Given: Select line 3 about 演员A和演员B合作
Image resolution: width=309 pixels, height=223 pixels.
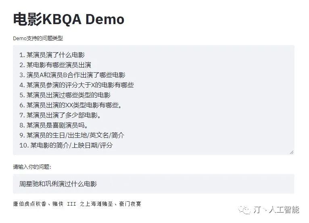Looking at the screenshot, I should [72, 75].
